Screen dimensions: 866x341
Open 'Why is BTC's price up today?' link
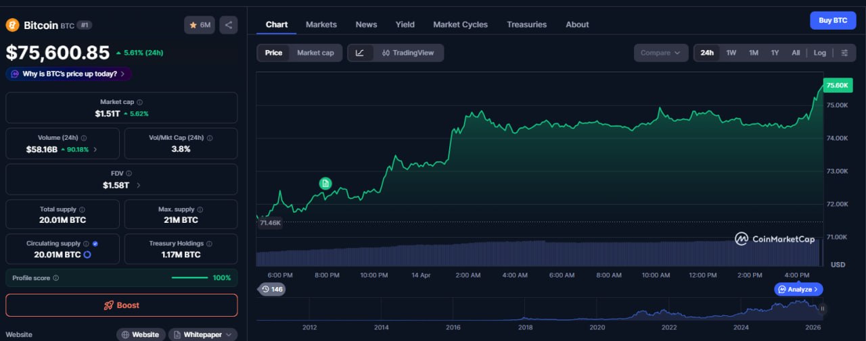tap(69, 74)
